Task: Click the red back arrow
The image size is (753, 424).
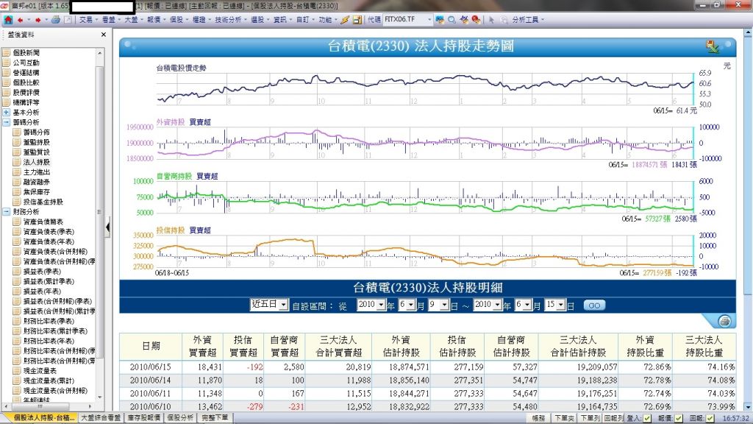Action: [20, 20]
